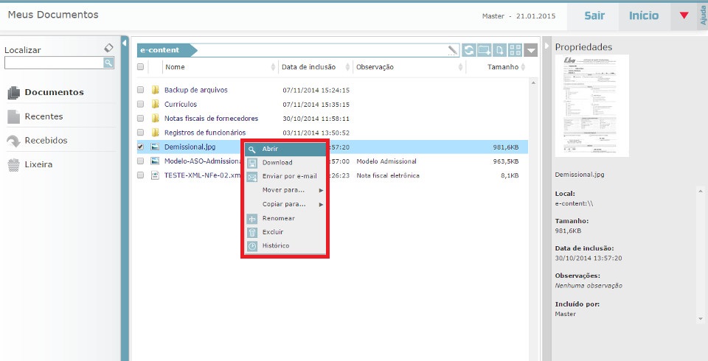Select Renomear in context menu
This screenshot has width=708, height=361.
tap(278, 219)
